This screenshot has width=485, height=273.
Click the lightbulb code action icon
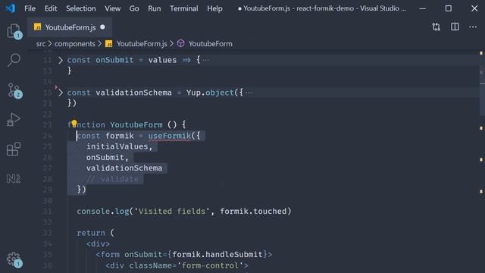(x=74, y=124)
